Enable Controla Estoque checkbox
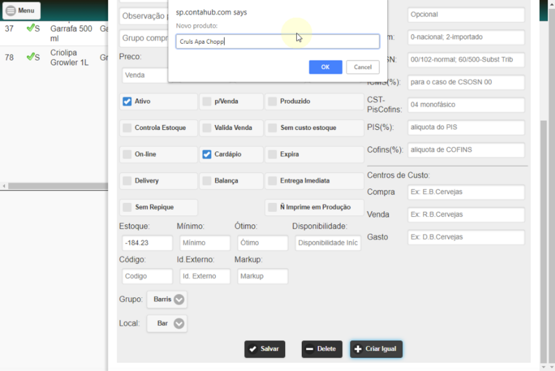 point(127,128)
